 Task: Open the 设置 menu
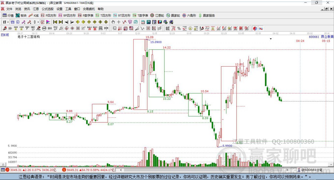tap(59, 9)
